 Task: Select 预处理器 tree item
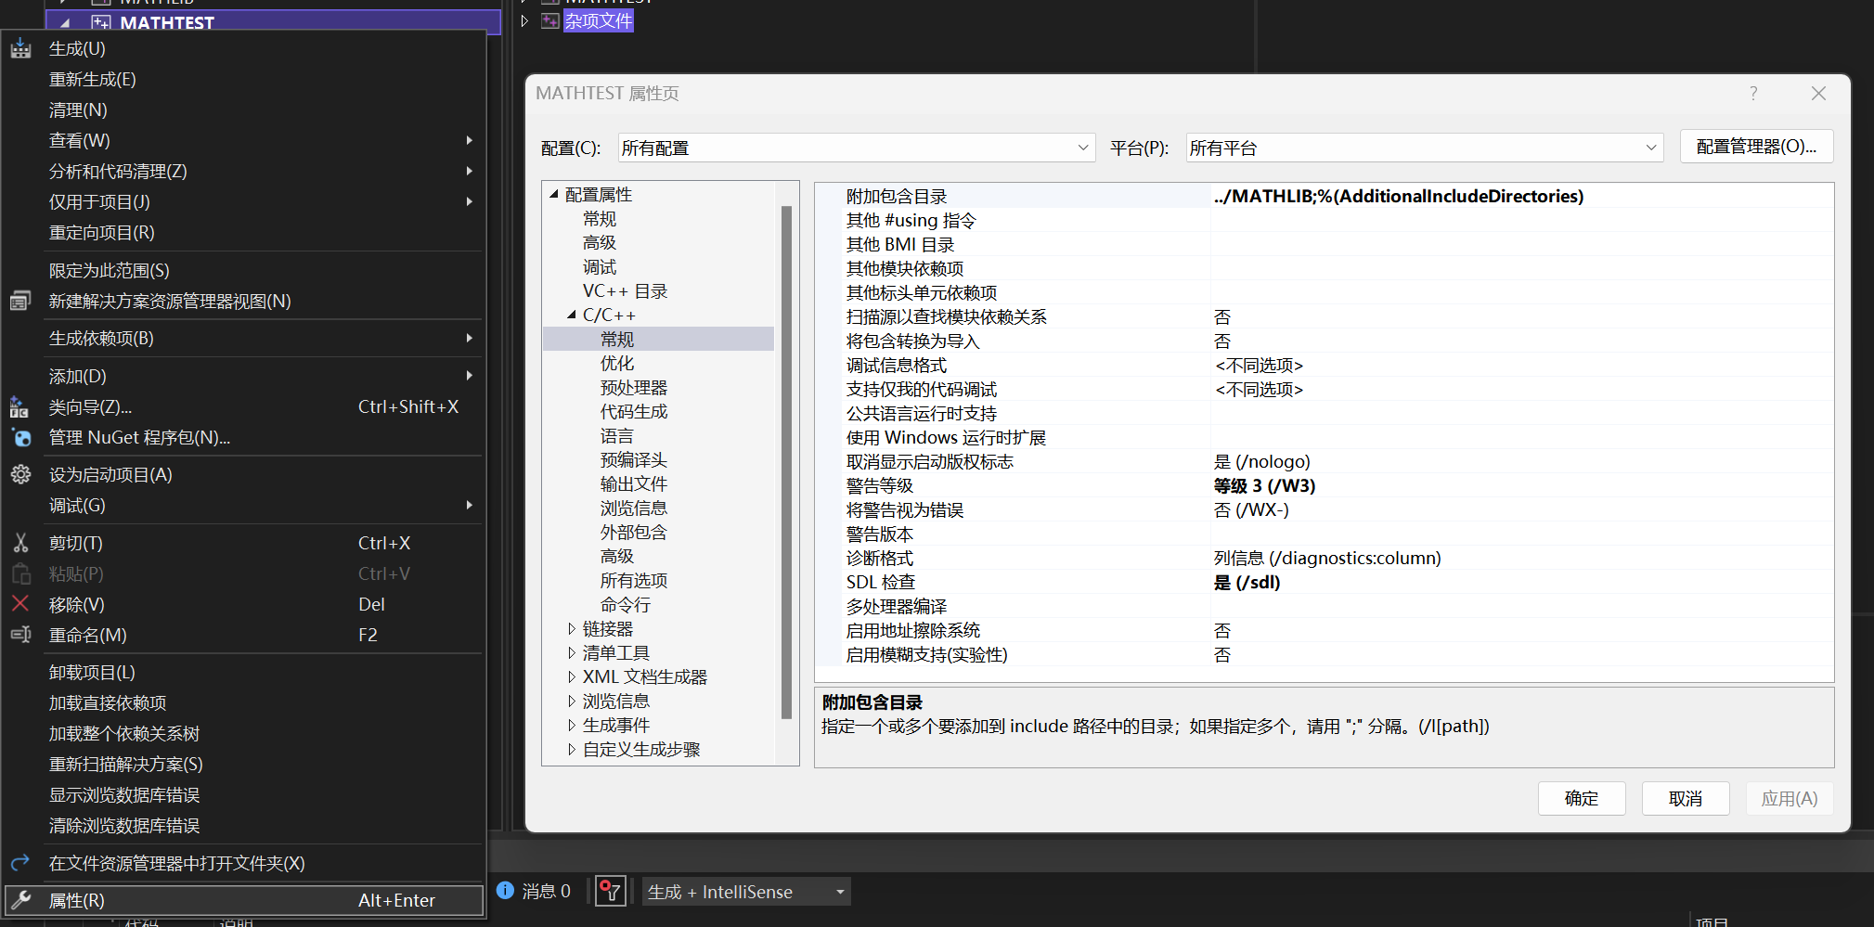(634, 387)
